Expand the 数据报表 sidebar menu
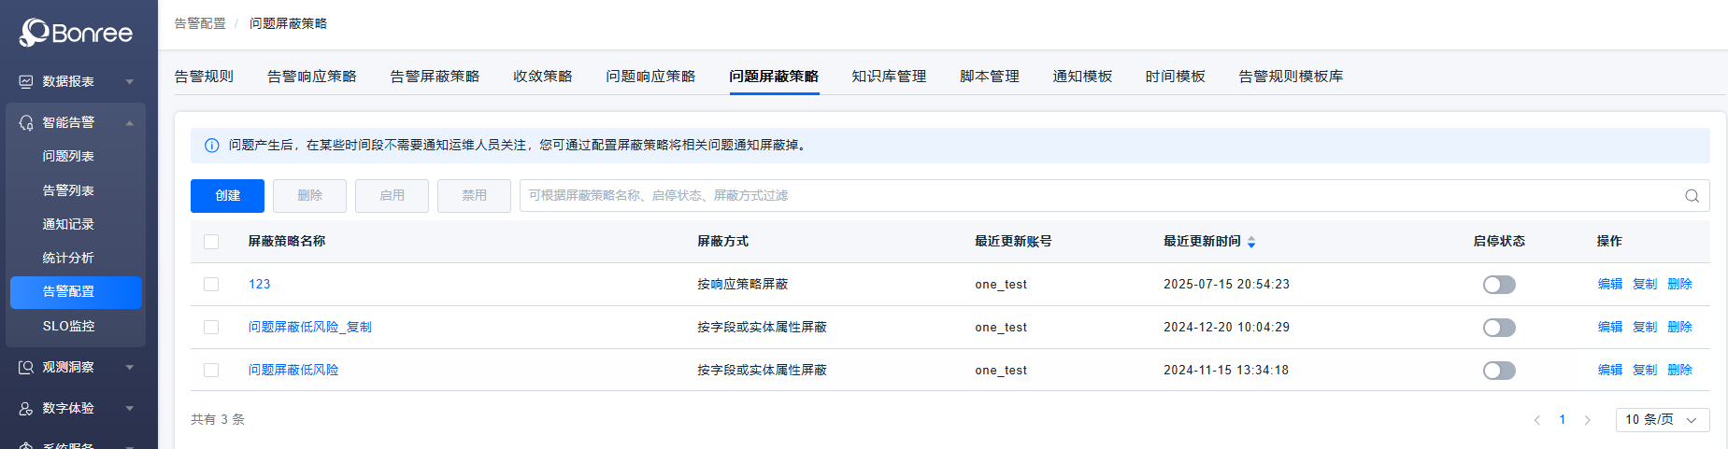This screenshot has width=1728, height=449. pos(130,82)
